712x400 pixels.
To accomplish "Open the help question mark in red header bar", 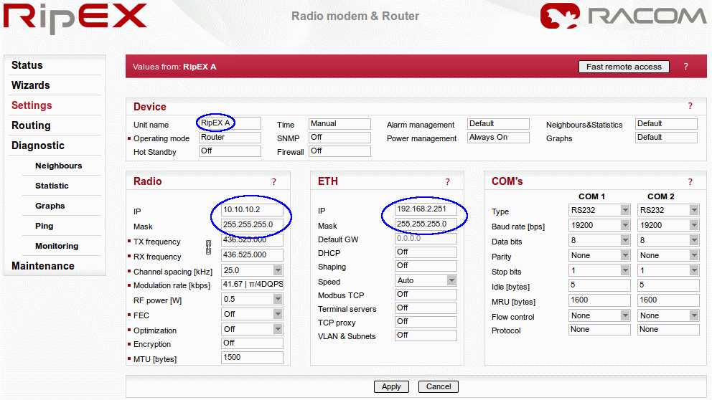I will pyautogui.click(x=685, y=67).
